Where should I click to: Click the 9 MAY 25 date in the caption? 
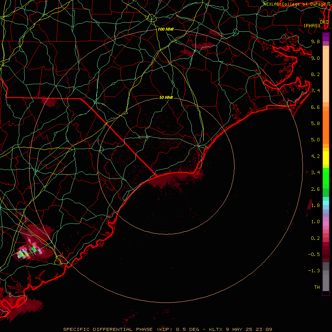(x=239, y=329)
